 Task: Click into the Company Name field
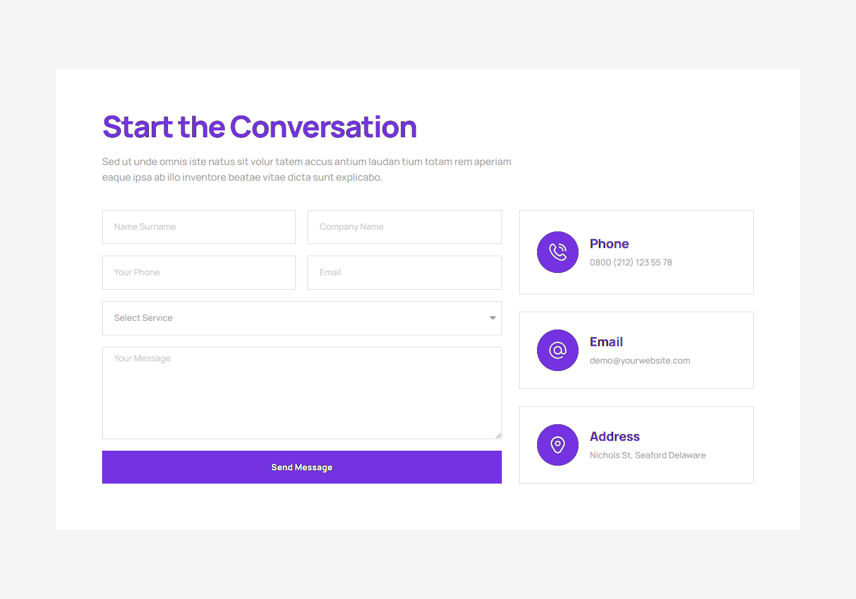click(x=404, y=227)
